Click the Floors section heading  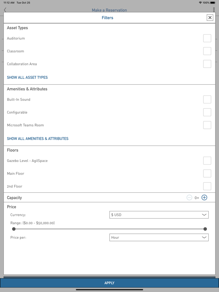(x=13, y=150)
